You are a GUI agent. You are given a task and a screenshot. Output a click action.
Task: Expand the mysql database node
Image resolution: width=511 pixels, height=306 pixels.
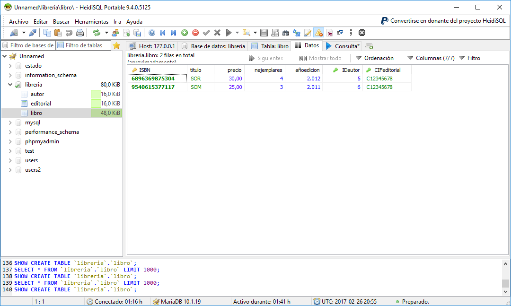[10, 122]
